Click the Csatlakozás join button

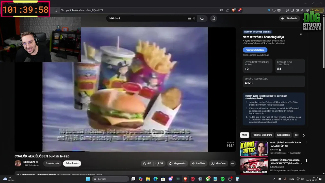[x=52, y=163]
